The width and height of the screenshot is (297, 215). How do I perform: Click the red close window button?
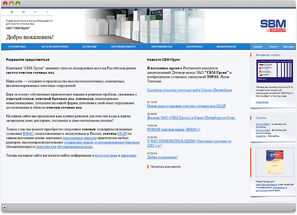[5, 3]
